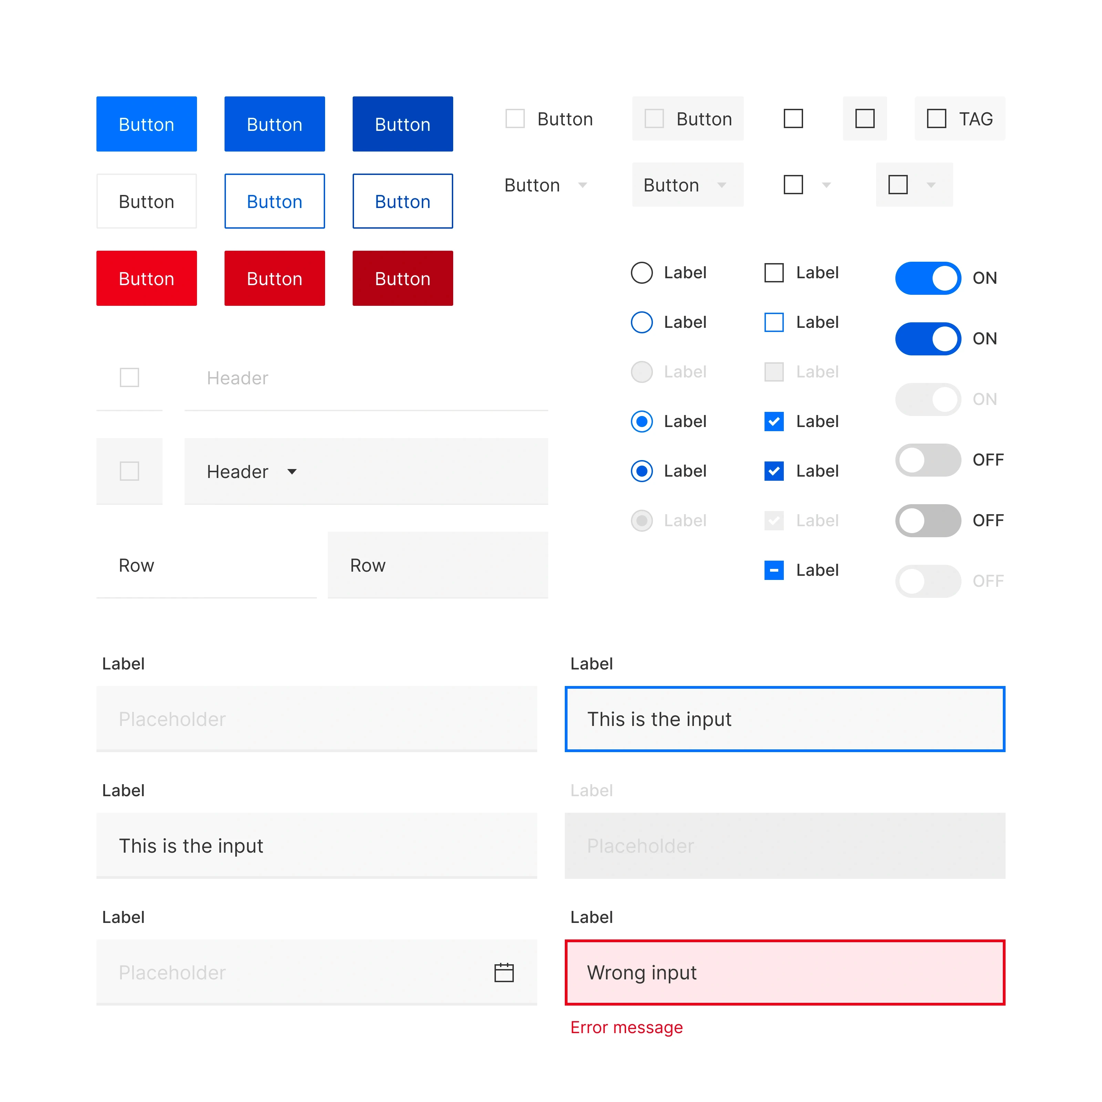The width and height of the screenshot is (1102, 1102).
Task: Click the icon inside the gray Button chip
Action: tap(654, 119)
